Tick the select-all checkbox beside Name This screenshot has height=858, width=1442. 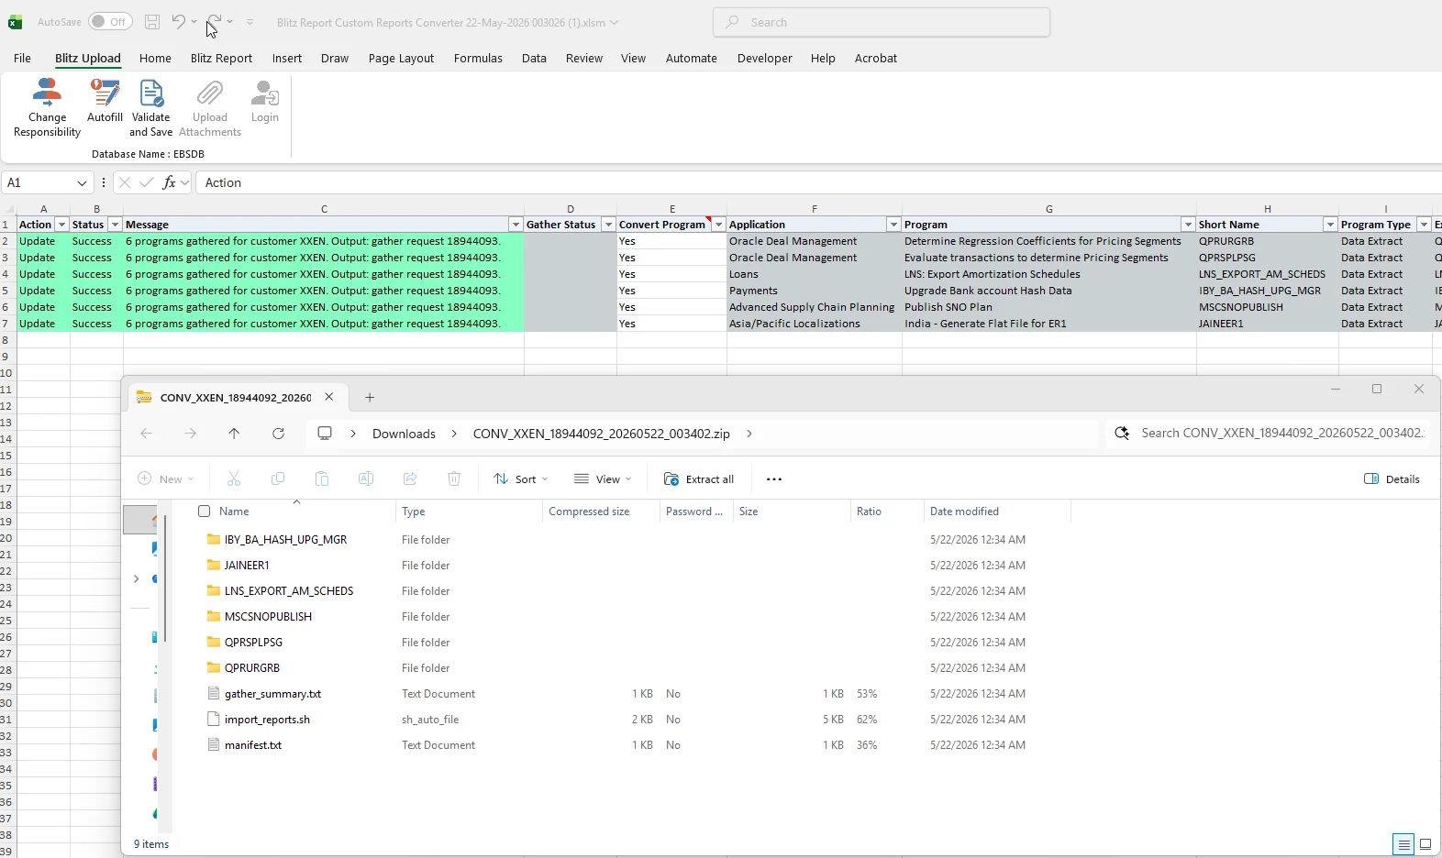205,511
